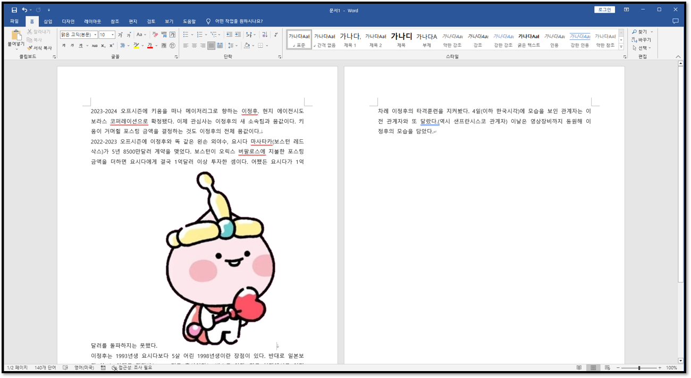Viewport: 691px width, 378px height.
Task: Toggle Superscript formatting
Action: [x=112, y=46]
